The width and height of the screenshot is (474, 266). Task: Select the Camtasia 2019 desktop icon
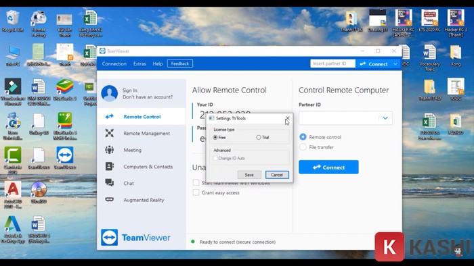pyautogui.click(x=13, y=160)
